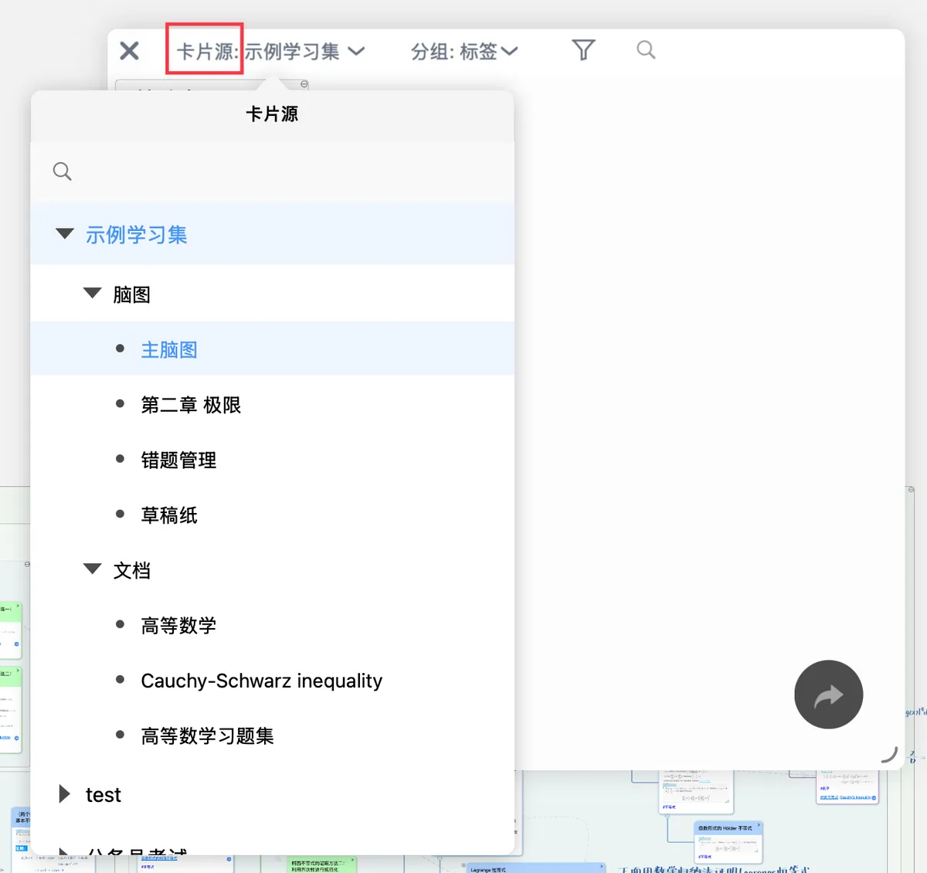
Task: Collapse the 文档 group
Action: click(x=93, y=569)
